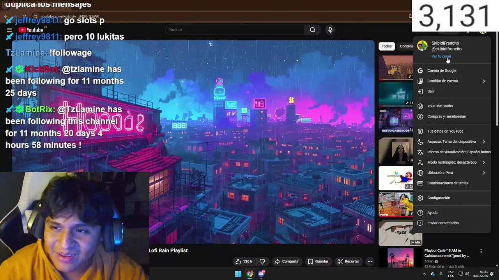
Task: Click the gear Configuración icon
Action: pyautogui.click(x=420, y=198)
